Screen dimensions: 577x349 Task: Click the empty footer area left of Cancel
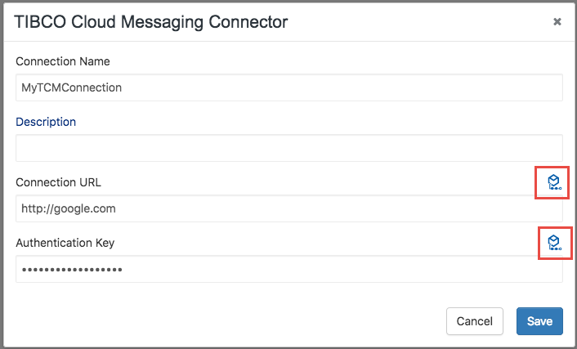pos(221,321)
